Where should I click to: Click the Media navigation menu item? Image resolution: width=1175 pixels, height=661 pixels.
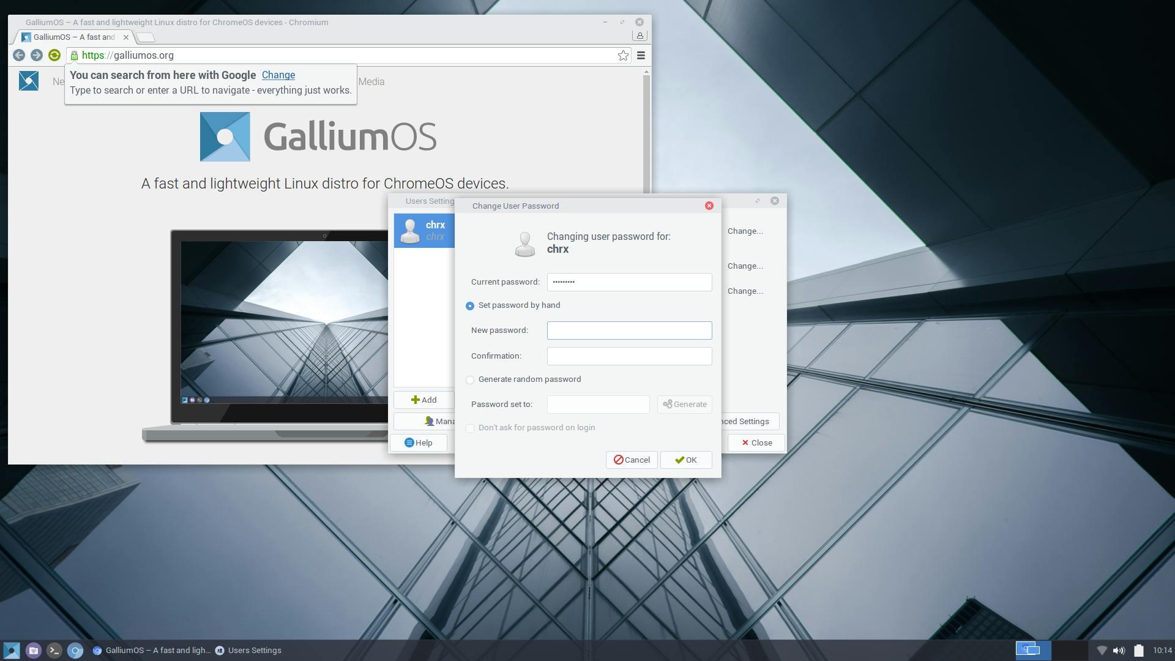[371, 82]
